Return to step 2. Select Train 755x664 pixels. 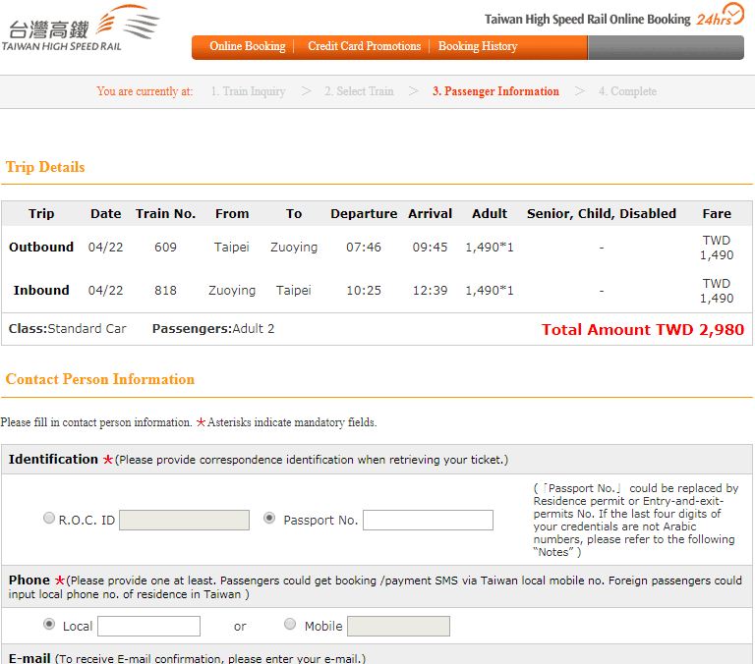point(359,91)
